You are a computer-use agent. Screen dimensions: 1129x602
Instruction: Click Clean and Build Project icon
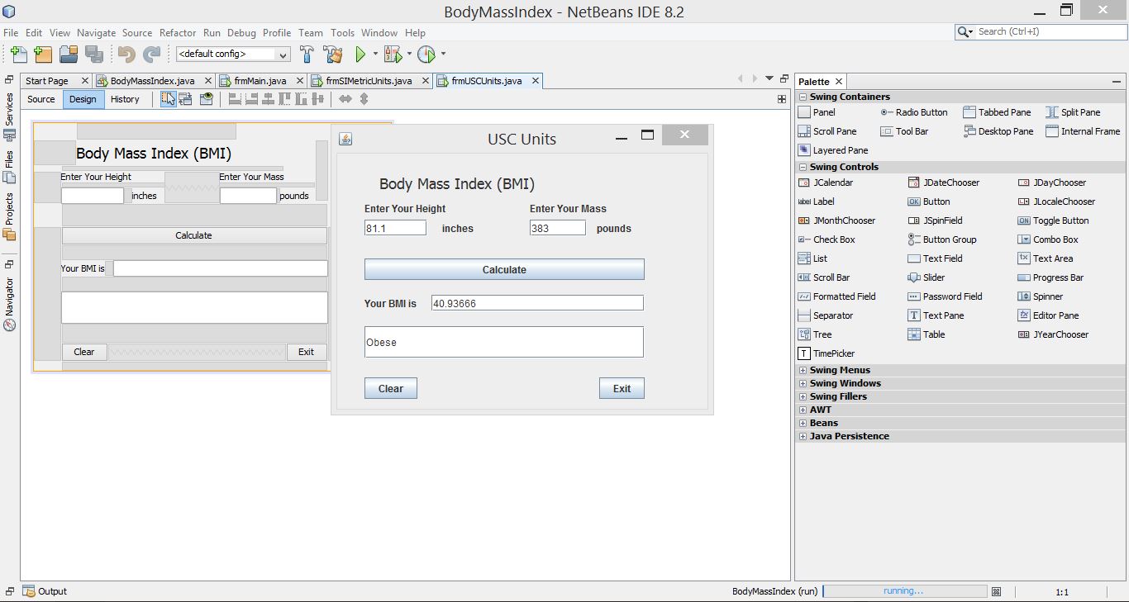click(333, 55)
